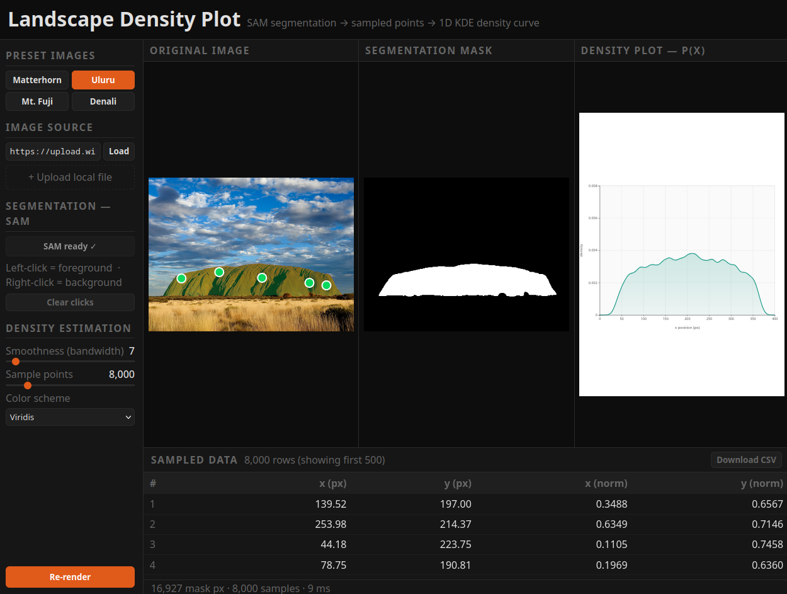Click the x (px) column header
787x594 pixels.
coord(333,484)
